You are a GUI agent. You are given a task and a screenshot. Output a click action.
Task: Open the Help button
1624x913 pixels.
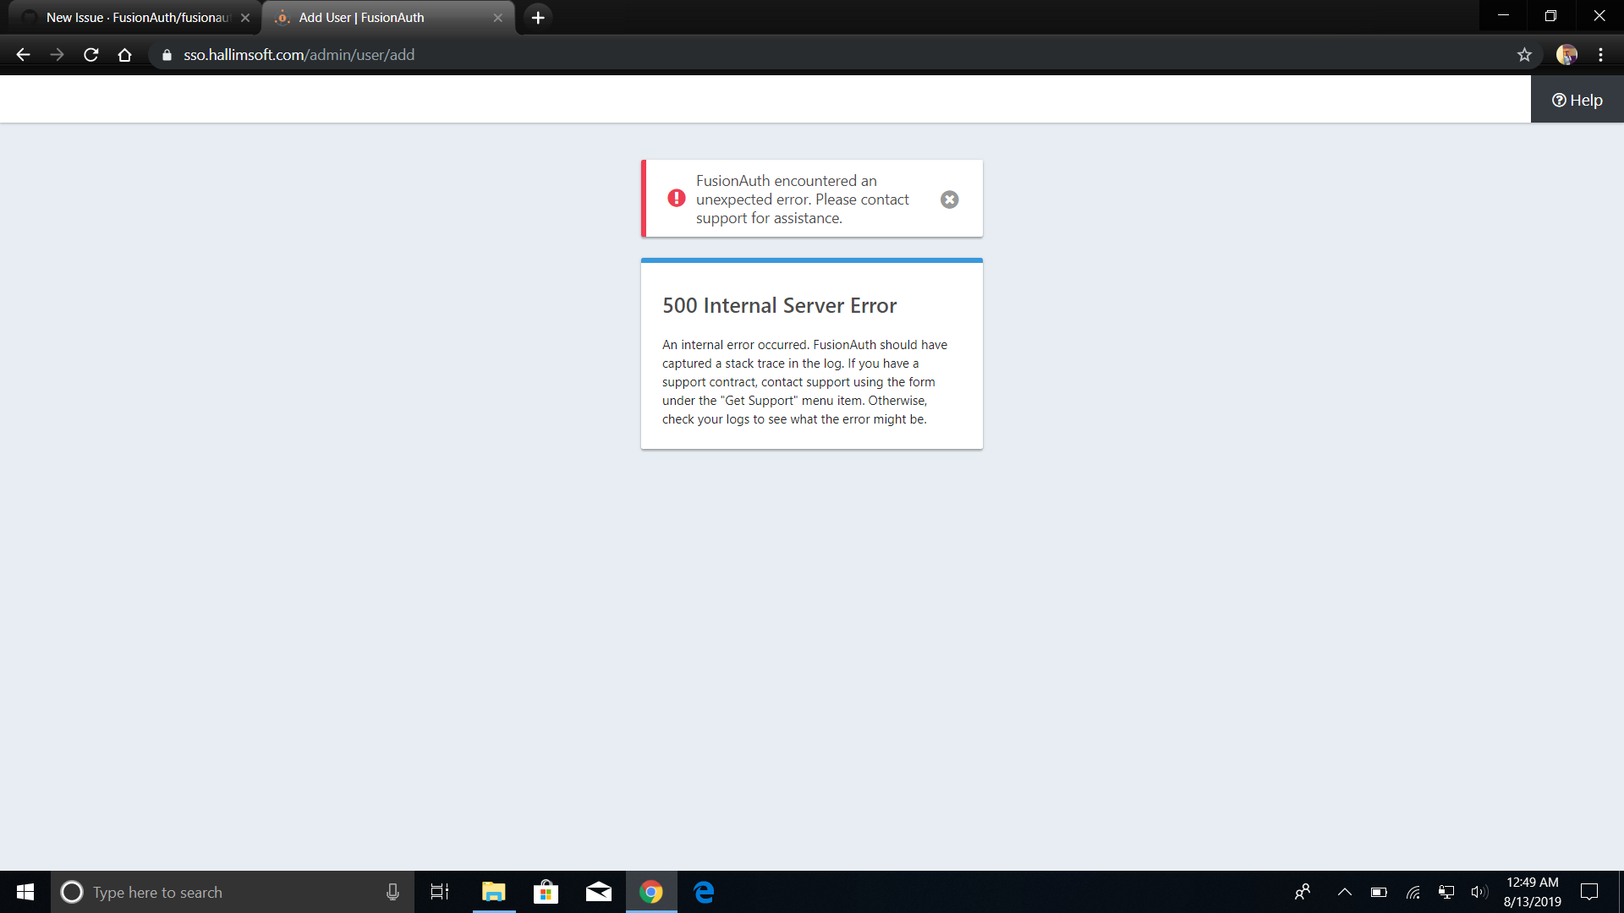pos(1577,100)
